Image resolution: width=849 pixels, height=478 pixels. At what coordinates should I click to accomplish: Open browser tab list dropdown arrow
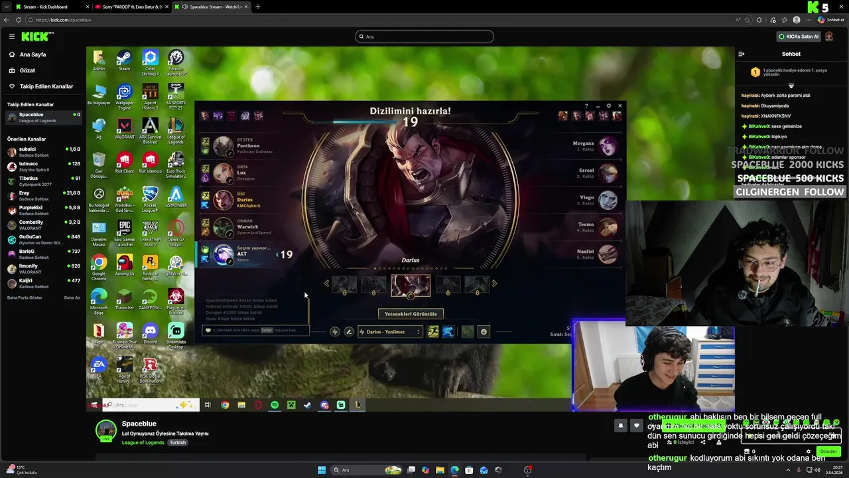click(7, 7)
